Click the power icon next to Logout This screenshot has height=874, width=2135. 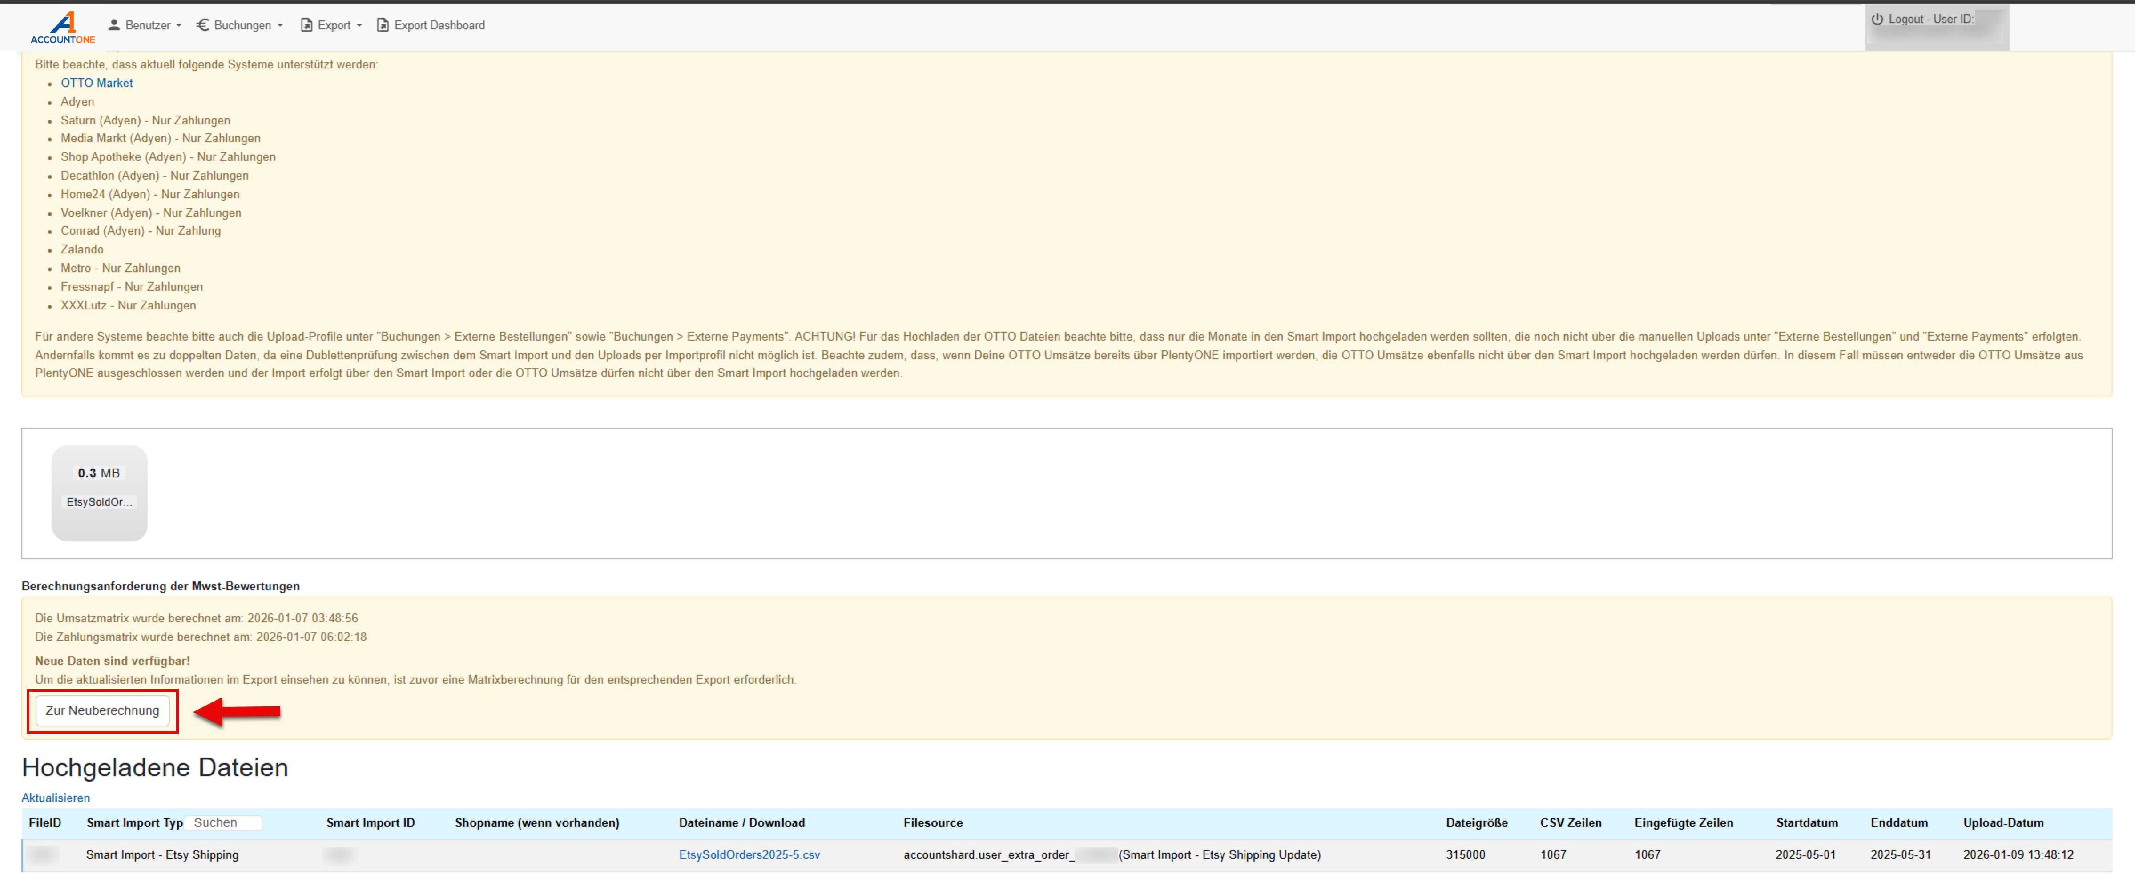pos(1877,19)
